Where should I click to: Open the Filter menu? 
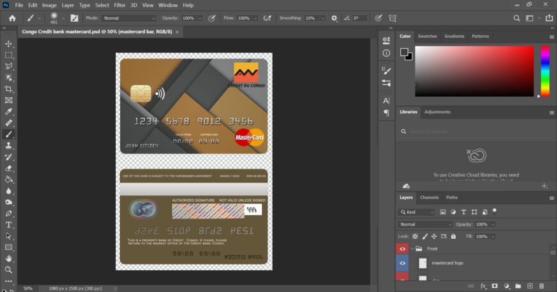click(120, 5)
